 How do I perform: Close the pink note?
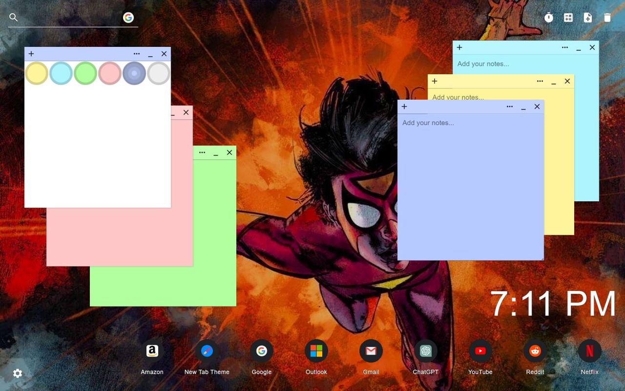(x=186, y=112)
